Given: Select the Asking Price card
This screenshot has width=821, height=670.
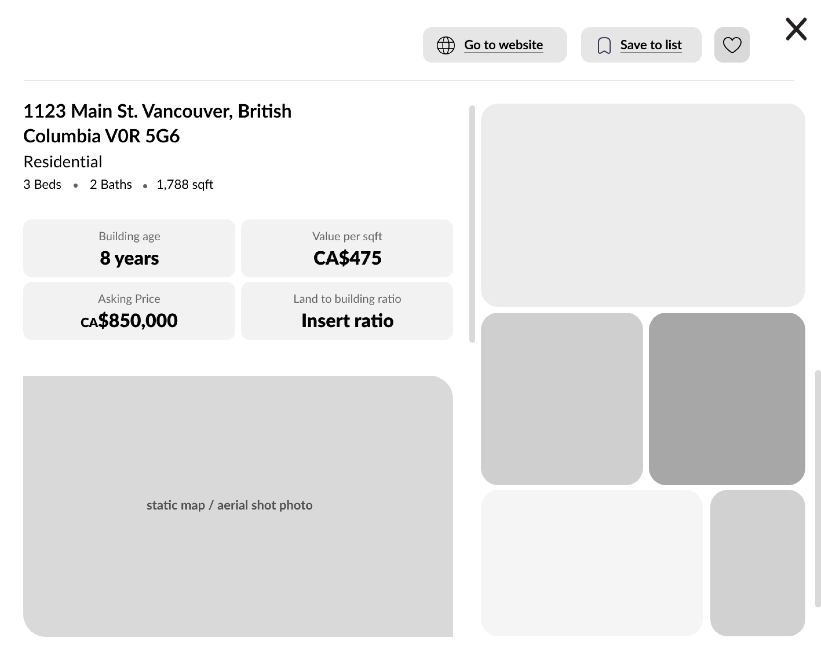Looking at the screenshot, I should coord(129,311).
